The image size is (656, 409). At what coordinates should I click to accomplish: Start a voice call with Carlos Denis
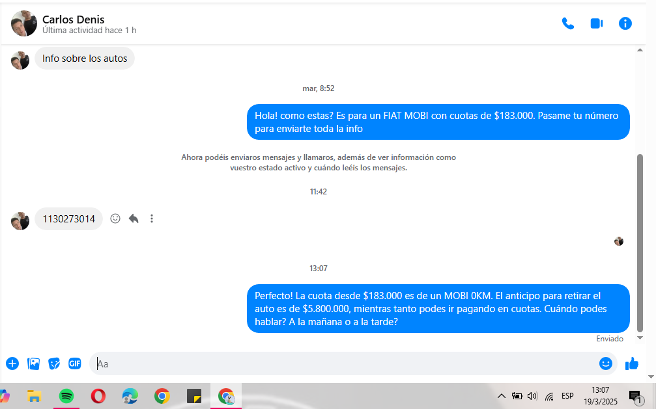tap(567, 23)
